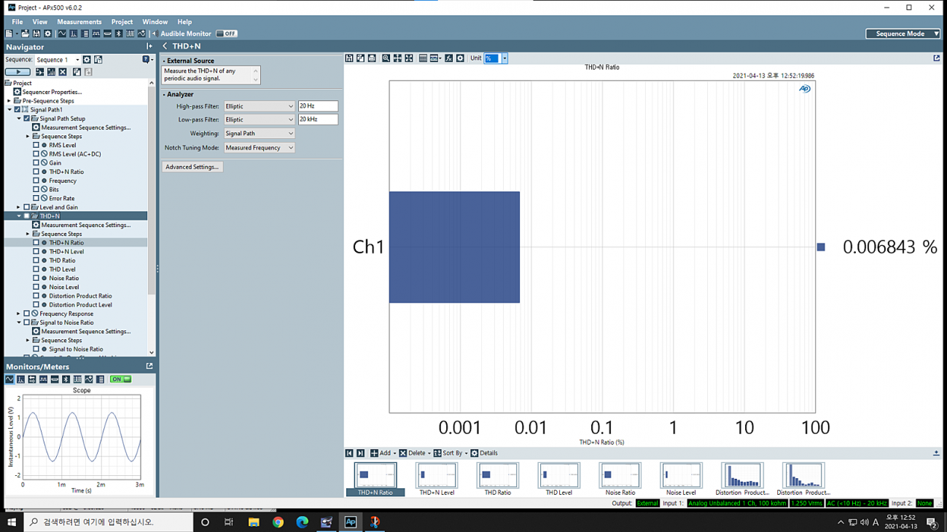Go to first result using arrow button
Viewport: 947px width, 532px height.
pyautogui.click(x=349, y=453)
